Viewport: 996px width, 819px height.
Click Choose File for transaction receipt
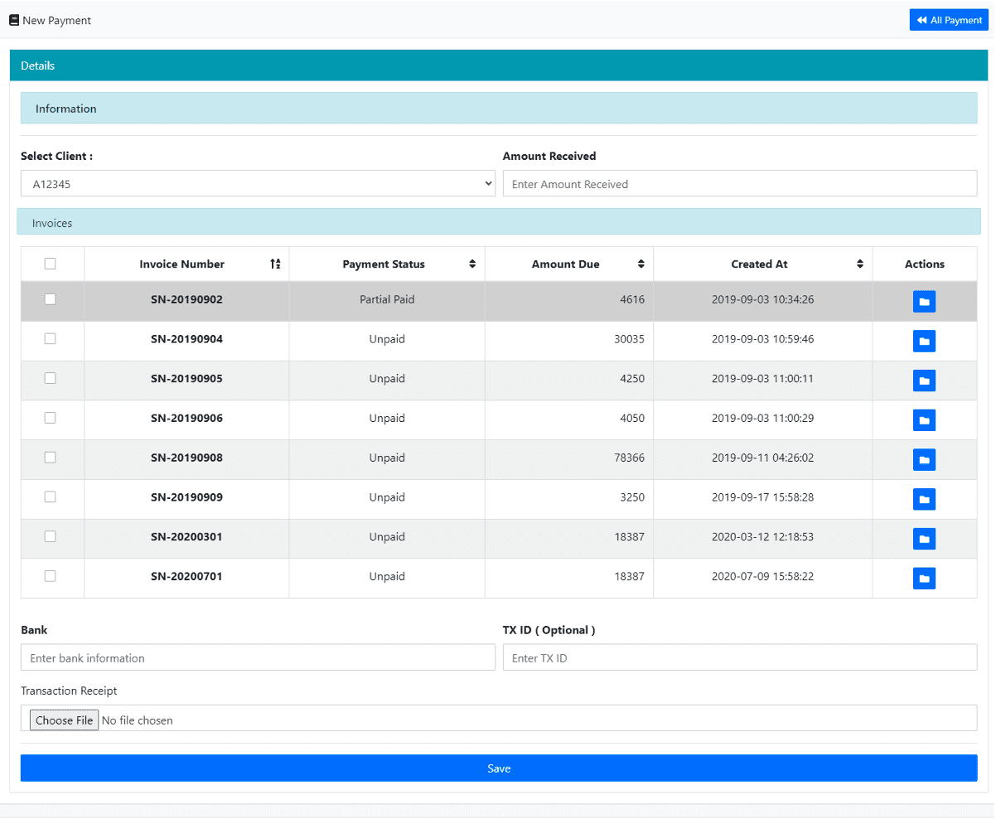tap(65, 720)
